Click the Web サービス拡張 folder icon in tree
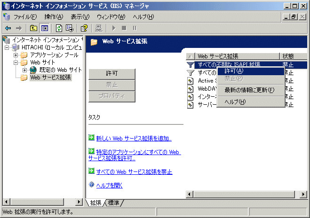 24,78
